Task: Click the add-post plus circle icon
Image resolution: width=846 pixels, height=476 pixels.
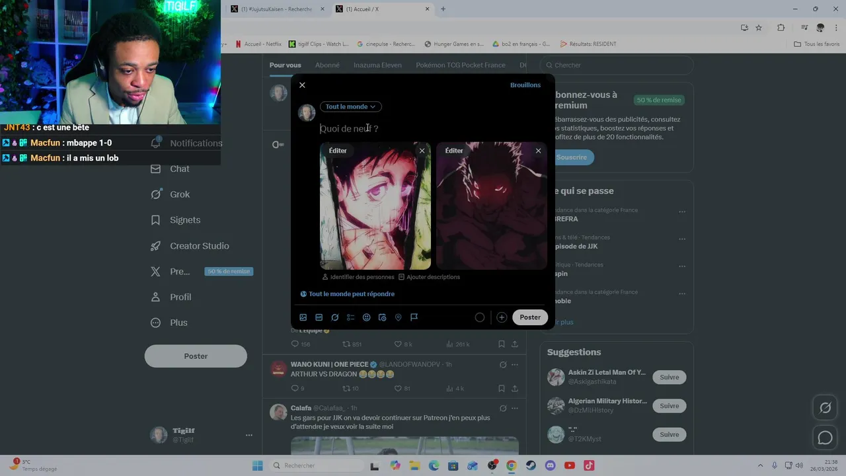Action: tap(502, 317)
